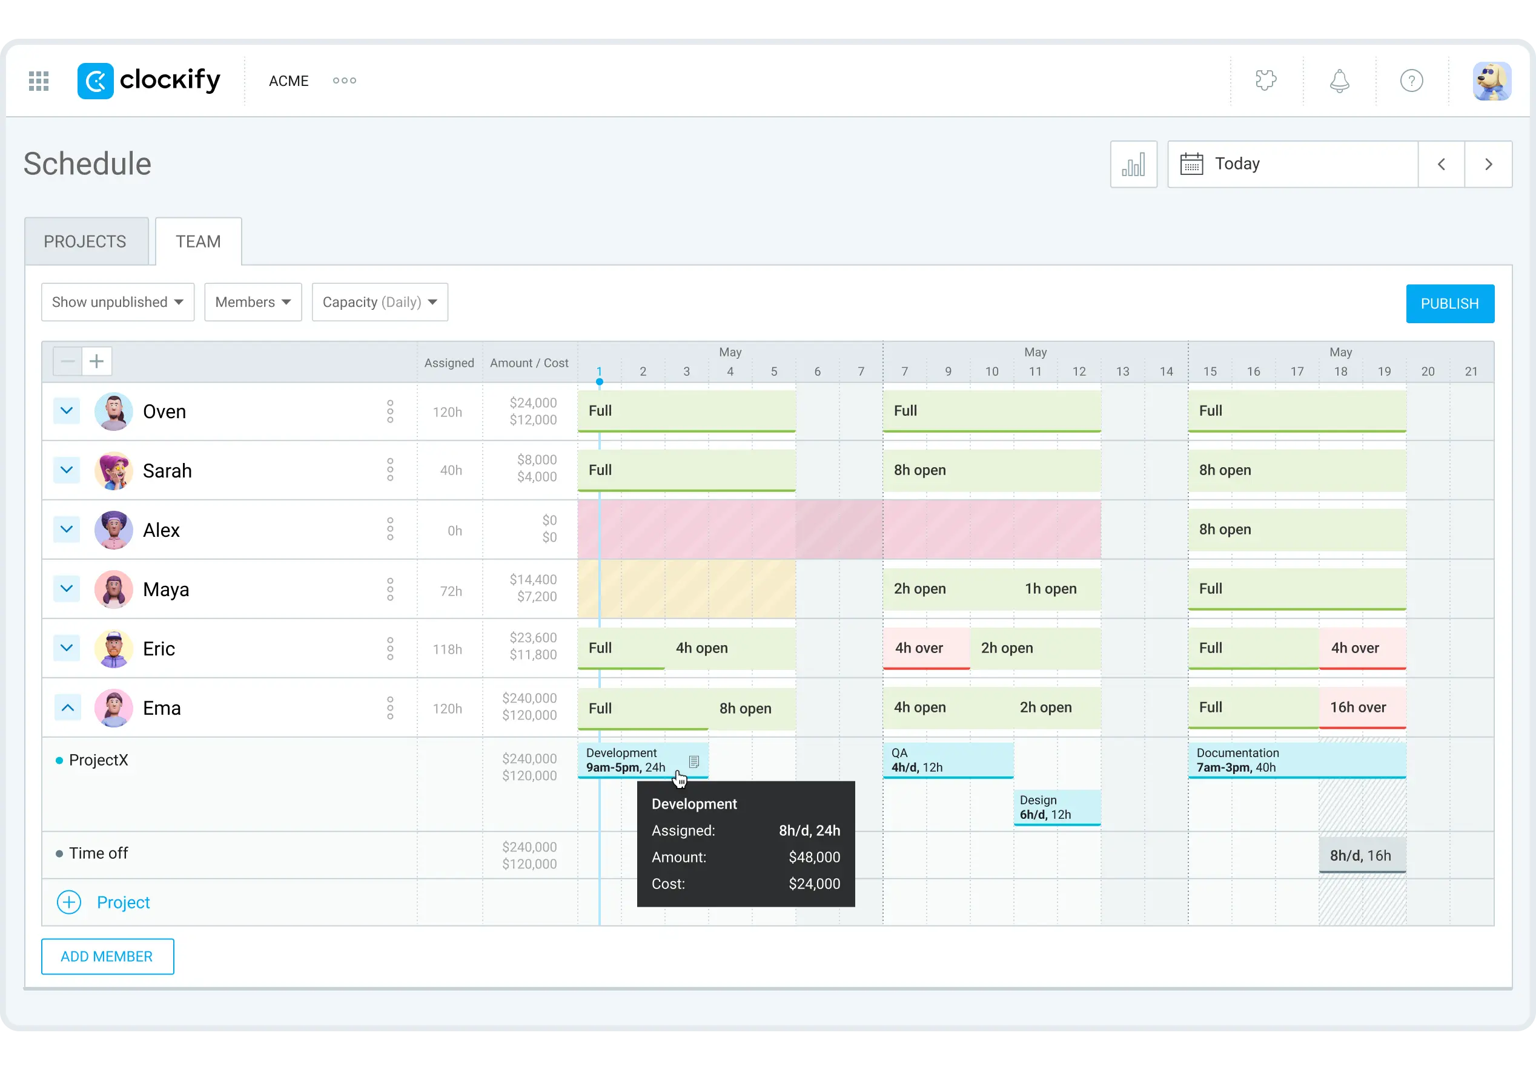The width and height of the screenshot is (1536, 1070).
Task: Click the PUBLISH button
Action: pos(1450,303)
